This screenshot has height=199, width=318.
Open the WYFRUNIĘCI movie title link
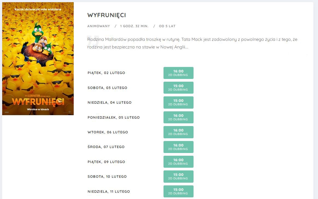coord(107,15)
